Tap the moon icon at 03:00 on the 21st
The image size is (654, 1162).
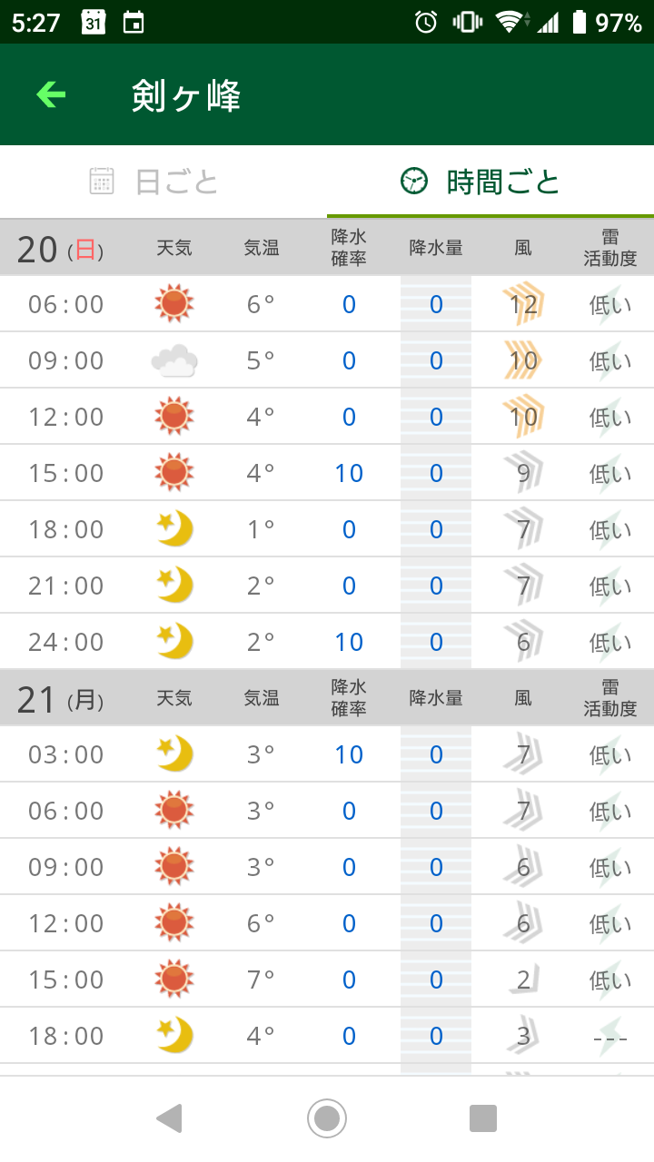pos(174,754)
